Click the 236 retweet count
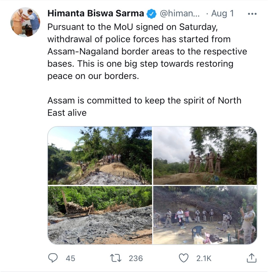The height and width of the screenshot is (272, 268). (136, 258)
